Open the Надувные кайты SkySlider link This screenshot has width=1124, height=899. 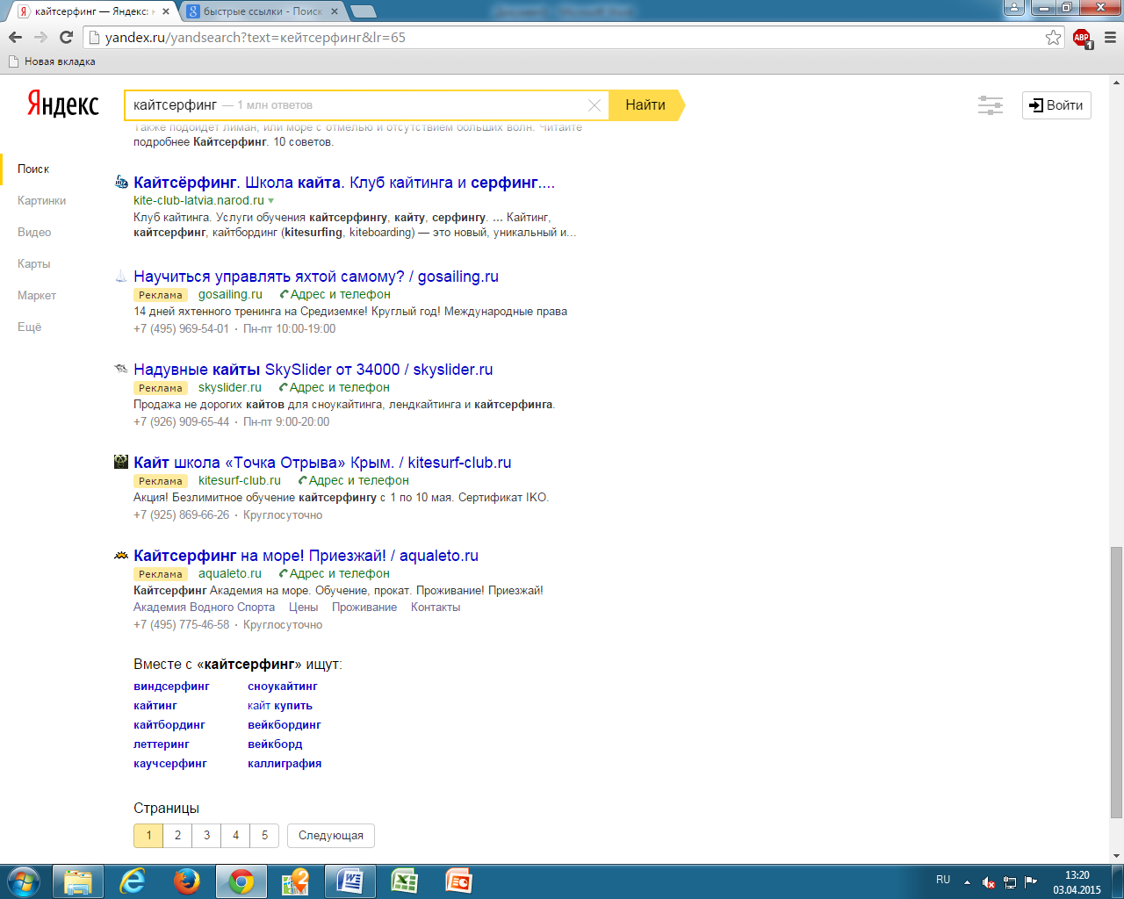[313, 370]
